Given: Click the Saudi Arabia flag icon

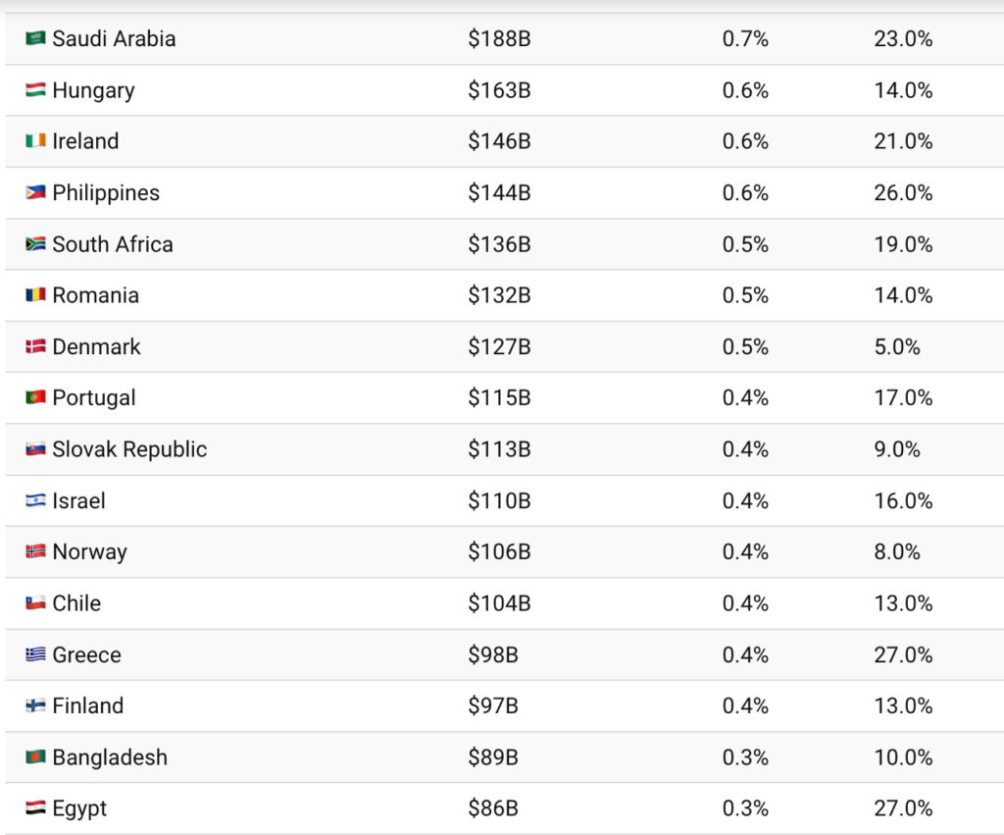Looking at the screenshot, I should pos(35,39).
